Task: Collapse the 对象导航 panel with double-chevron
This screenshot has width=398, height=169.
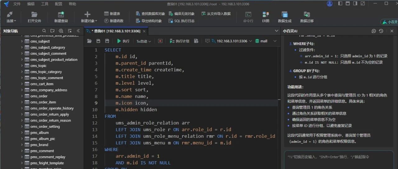Action: pyautogui.click(x=78, y=31)
